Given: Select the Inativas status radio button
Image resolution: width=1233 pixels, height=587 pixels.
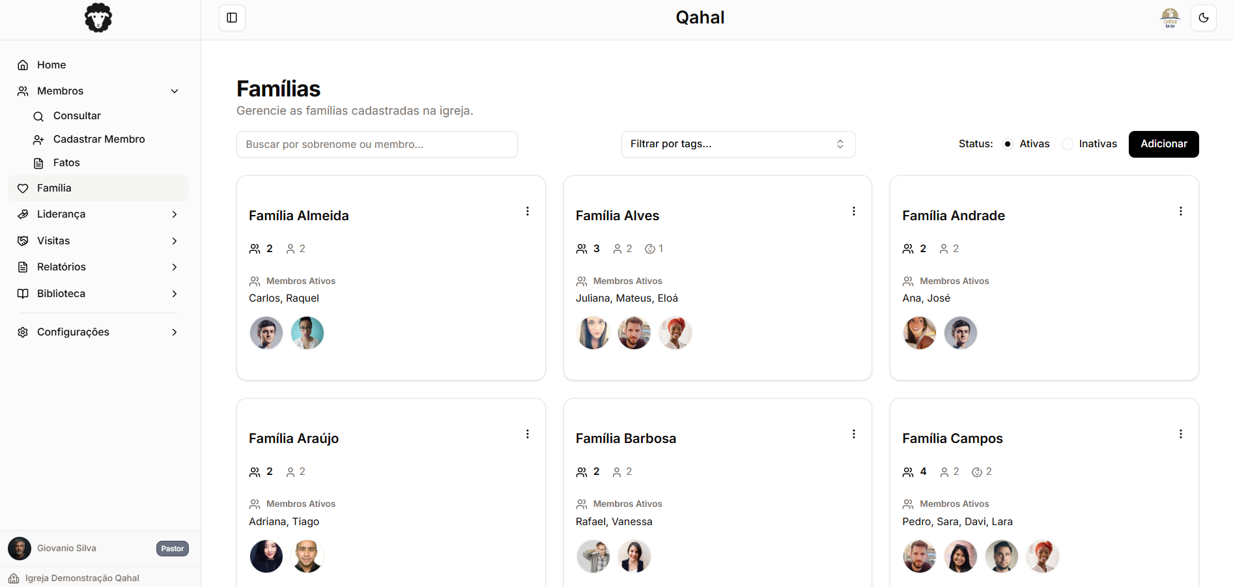Looking at the screenshot, I should (1067, 144).
